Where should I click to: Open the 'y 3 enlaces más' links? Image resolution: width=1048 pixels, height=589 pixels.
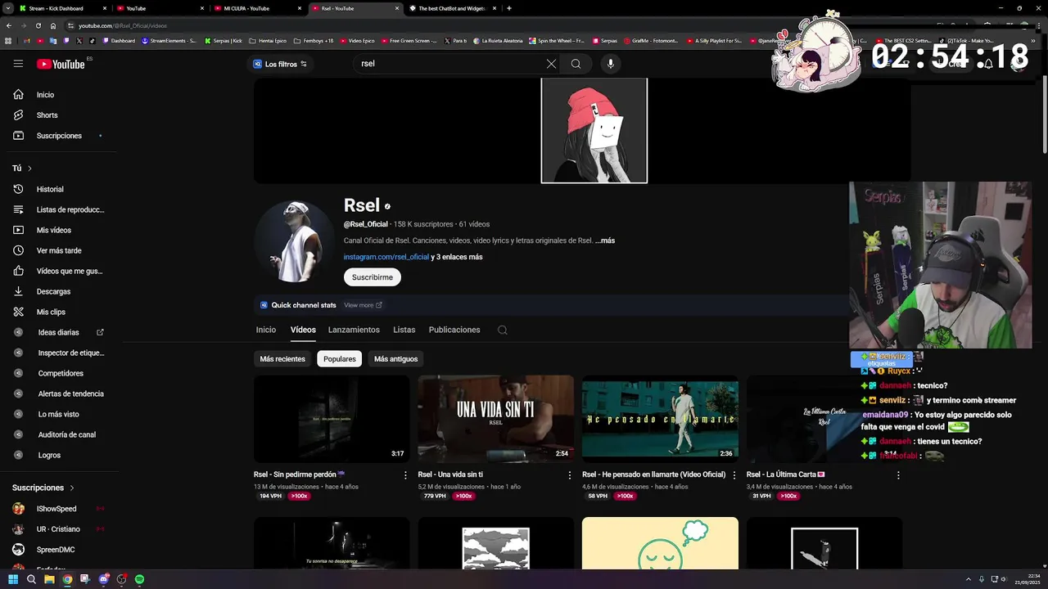(457, 257)
